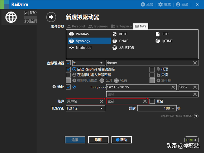Clear the 192.168.10.15 address field
Screen dimensions: 204x153
coord(173,87)
